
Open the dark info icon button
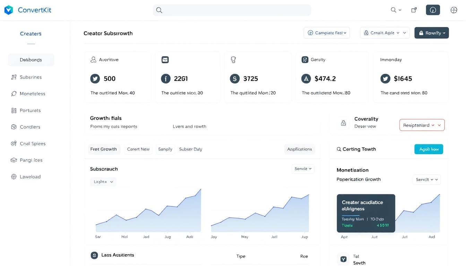433,10
